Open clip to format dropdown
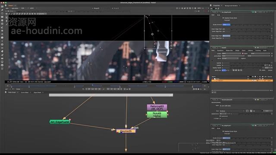This screenshot has width=276, height=155. click(230, 59)
